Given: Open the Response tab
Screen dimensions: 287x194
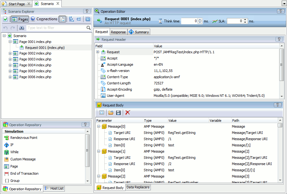Looking at the screenshot, I should tap(118, 32).
